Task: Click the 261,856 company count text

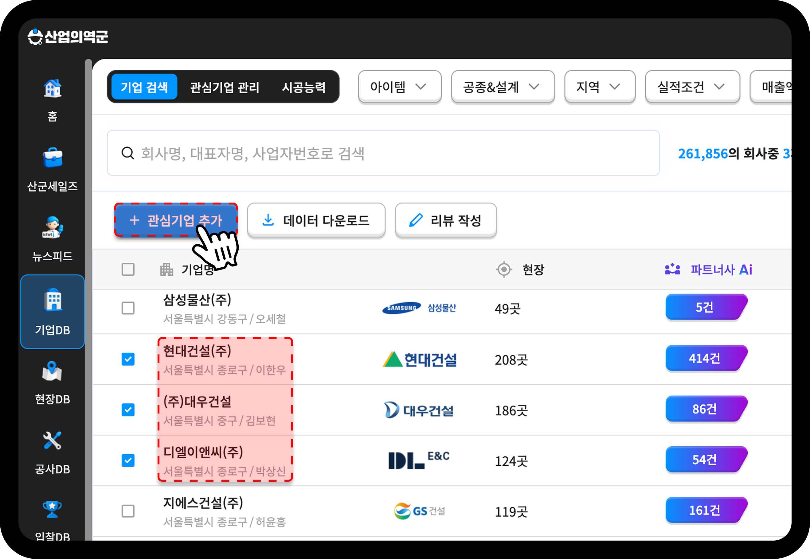Action: coord(703,153)
